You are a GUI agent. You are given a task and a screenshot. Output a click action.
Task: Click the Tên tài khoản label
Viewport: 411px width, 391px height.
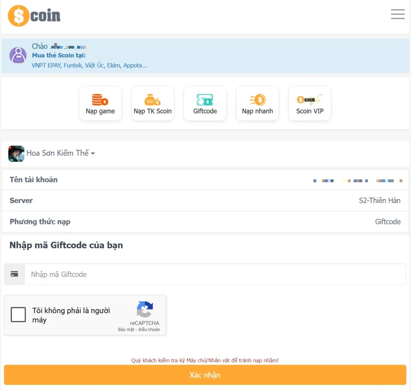tap(34, 179)
